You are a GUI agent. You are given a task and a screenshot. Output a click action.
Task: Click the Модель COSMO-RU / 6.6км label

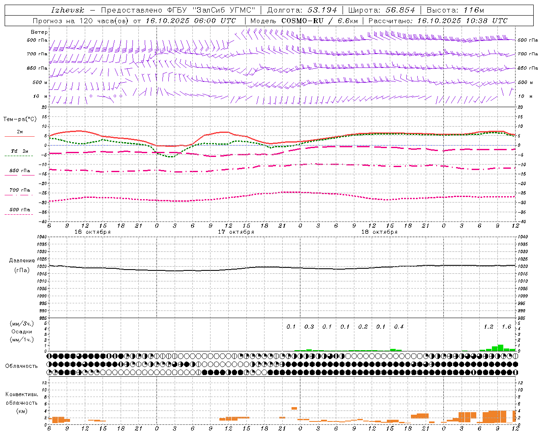point(304,21)
